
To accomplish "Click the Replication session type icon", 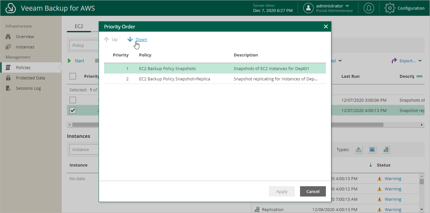I will [257, 209].
